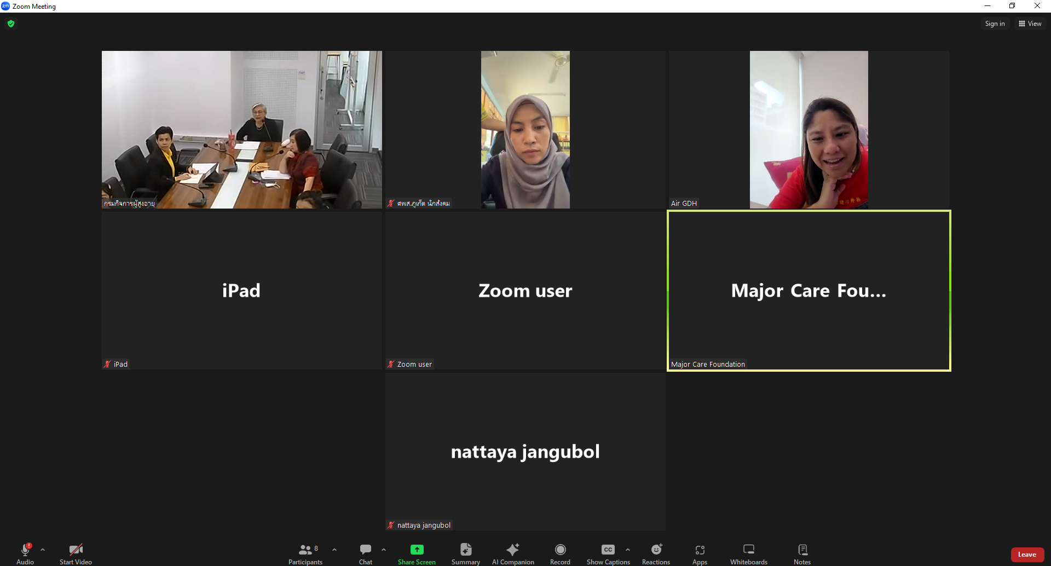Click muted mic icon beside Zoom user label

(391, 364)
